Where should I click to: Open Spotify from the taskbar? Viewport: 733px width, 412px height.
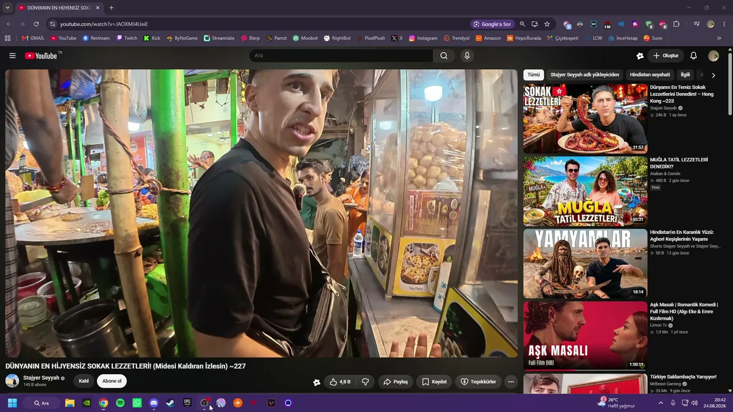coord(120,403)
